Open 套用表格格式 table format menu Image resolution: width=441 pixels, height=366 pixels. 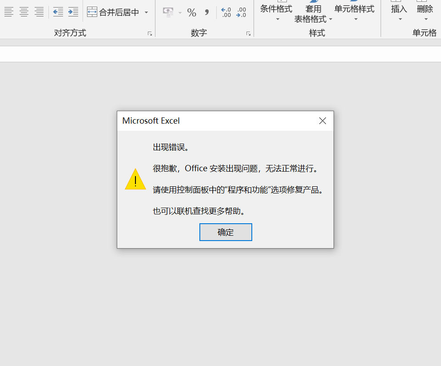pyautogui.click(x=313, y=12)
